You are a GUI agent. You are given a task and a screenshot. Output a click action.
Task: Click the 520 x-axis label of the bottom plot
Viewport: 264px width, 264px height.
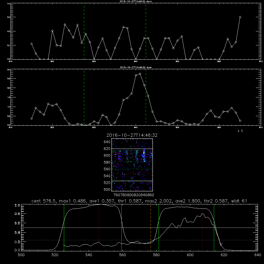point(55,255)
